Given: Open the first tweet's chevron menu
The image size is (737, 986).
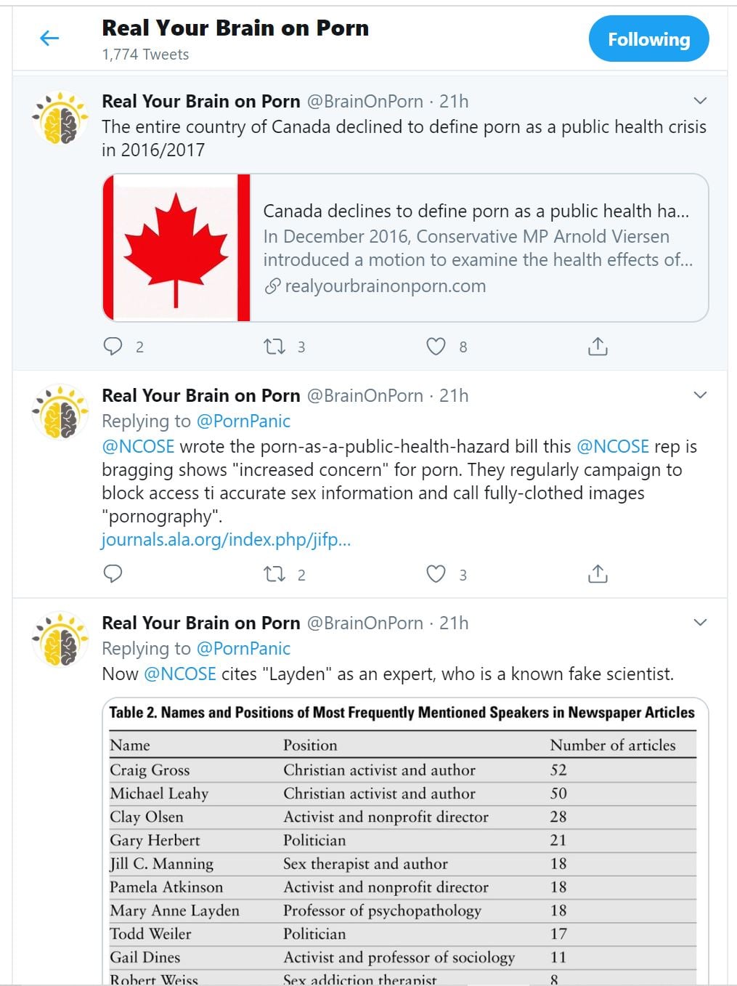Looking at the screenshot, I should [700, 101].
